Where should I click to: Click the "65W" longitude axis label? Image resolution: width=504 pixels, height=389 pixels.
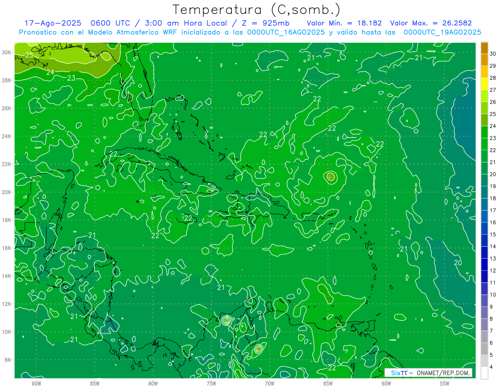[x=328, y=384]
